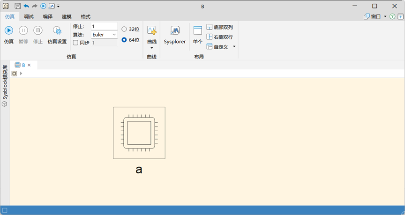The height and width of the screenshot is (215, 405).
Task: Start simulation with the 仿真 play button
Action: [x=9, y=35]
